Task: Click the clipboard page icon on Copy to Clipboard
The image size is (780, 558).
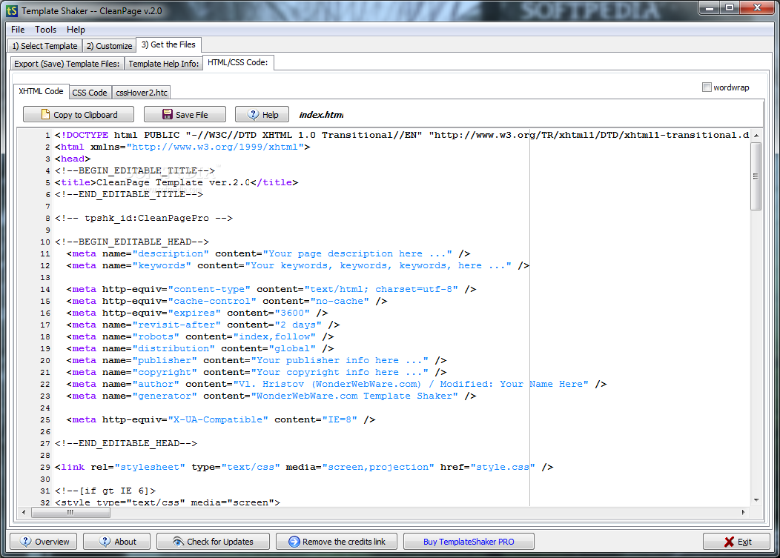Action: pos(46,114)
